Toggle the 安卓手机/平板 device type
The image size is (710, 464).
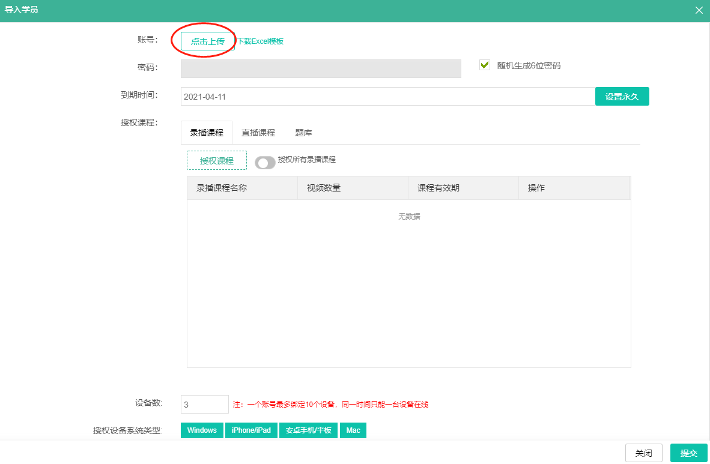coord(308,430)
